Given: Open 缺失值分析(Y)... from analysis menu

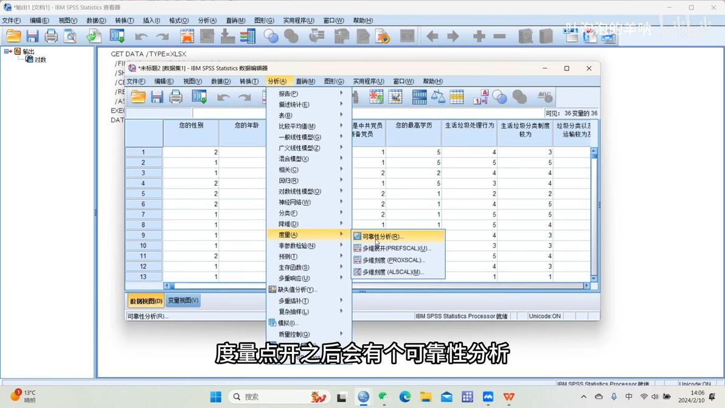Looking at the screenshot, I should (x=309, y=289).
